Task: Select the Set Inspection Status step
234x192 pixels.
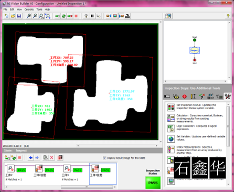Action: tap(196, 106)
